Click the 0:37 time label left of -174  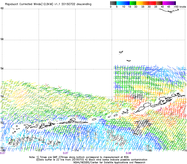pyautogui.click(x=65, y=153)
